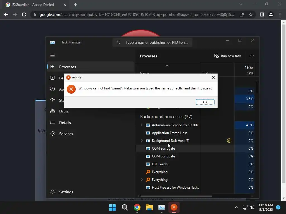Expand Antimalware Service Executable process

point(142,125)
